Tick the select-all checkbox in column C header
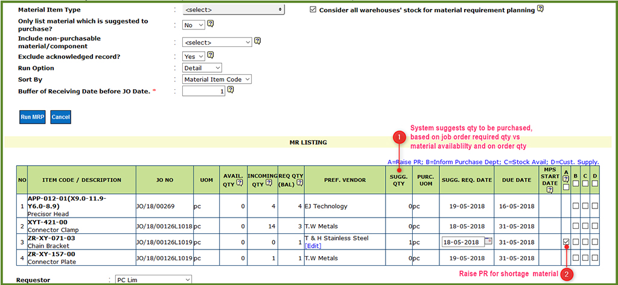The height and width of the screenshot is (285, 618). point(585,183)
